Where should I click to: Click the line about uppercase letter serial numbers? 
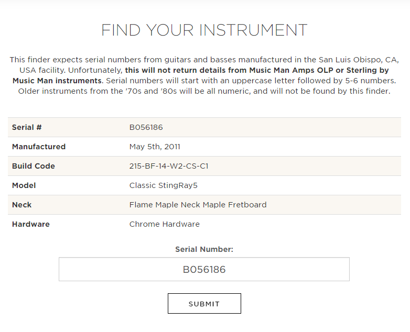coord(251,81)
